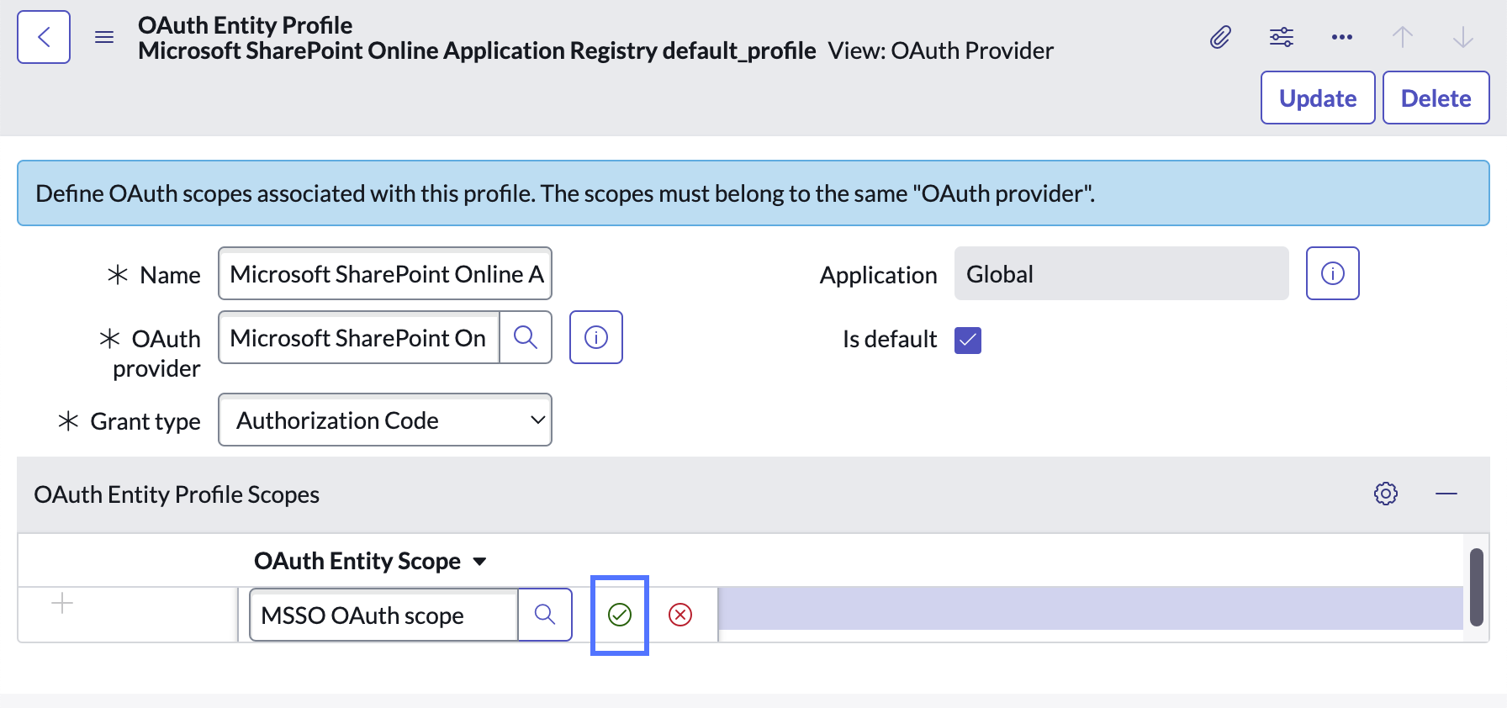Open OAuth Entity Scope lookup magnifier
This screenshot has width=1507, height=708.
click(545, 616)
